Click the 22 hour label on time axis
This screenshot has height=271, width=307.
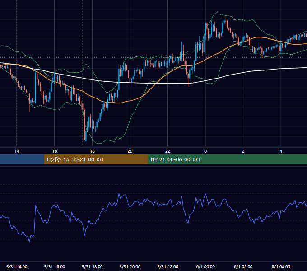(167, 151)
